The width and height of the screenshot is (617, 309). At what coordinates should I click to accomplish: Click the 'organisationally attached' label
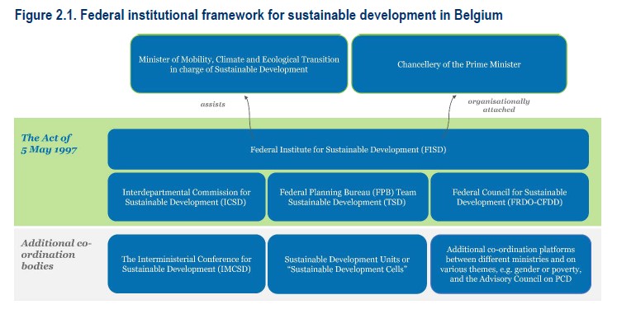(x=499, y=105)
